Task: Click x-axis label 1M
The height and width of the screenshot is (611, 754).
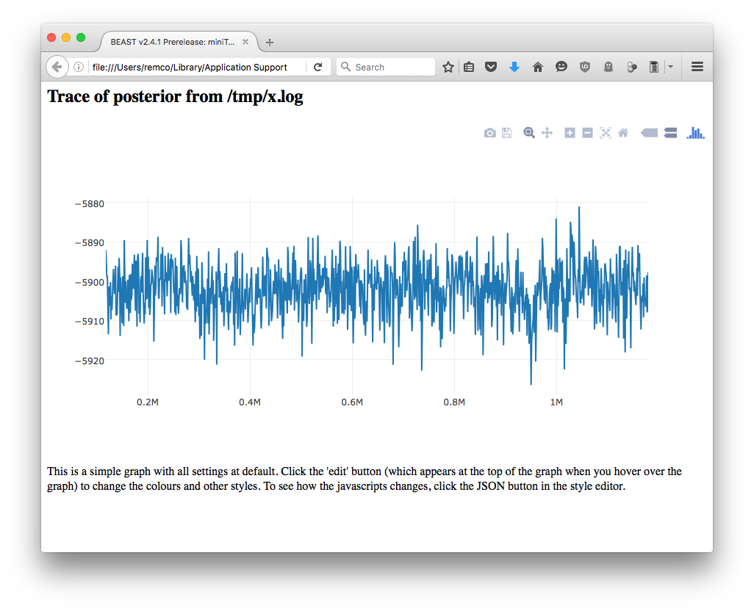Action: pos(556,402)
